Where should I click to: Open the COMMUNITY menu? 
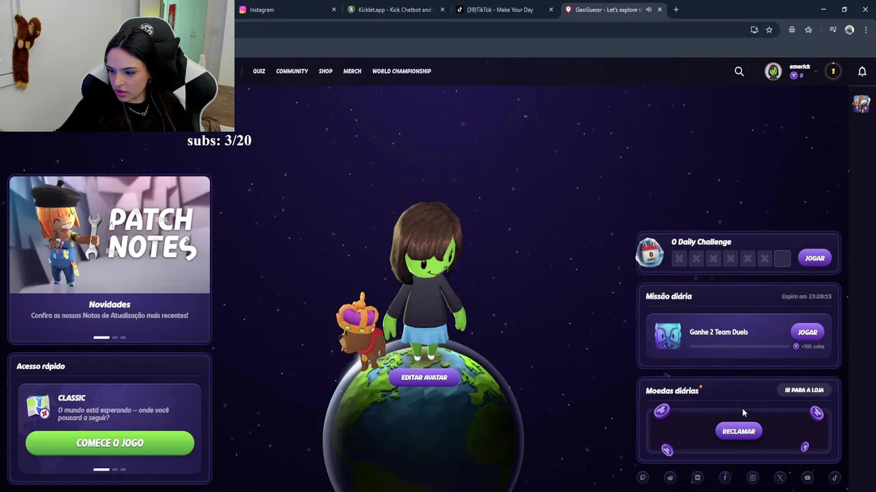click(292, 71)
